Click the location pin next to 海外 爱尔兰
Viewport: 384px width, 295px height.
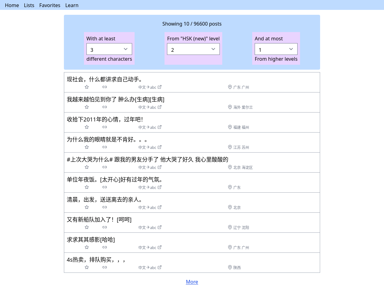(x=230, y=107)
